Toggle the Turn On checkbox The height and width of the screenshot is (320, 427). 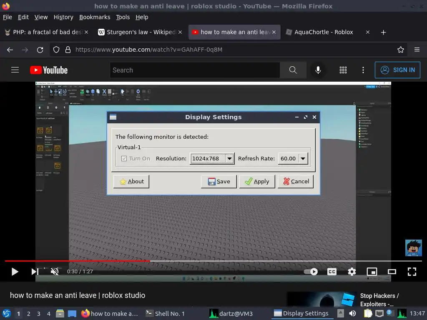point(124,159)
